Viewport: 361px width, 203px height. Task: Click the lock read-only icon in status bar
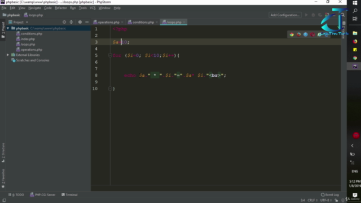point(336,200)
